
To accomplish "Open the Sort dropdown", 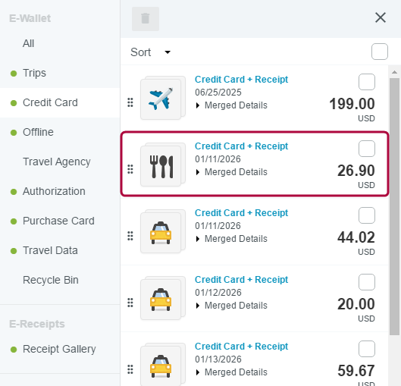I will point(150,52).
